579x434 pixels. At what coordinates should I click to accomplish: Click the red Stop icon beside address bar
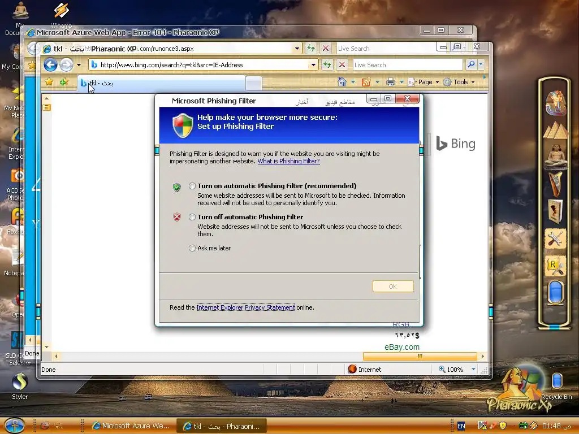(x=342, y=65)
